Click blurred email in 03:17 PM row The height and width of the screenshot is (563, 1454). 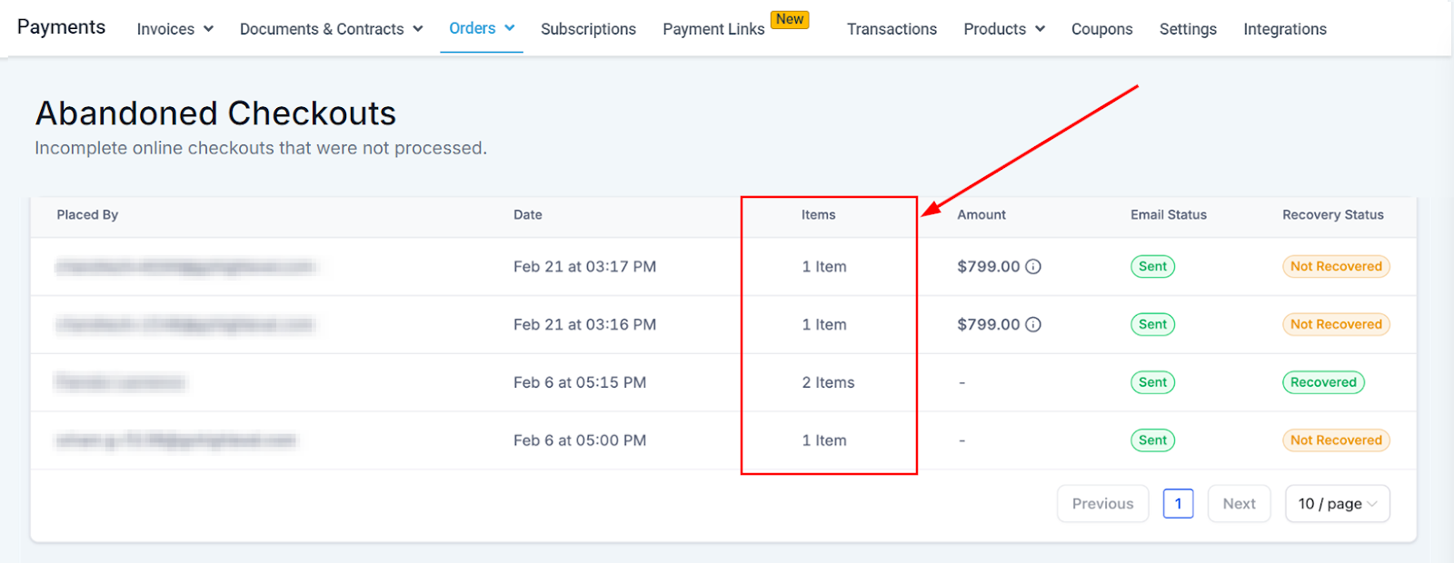pyautogui.click(x=185, y=267)
